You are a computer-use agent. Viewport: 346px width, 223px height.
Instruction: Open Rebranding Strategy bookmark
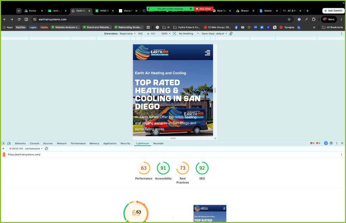[x=128, y=27]
